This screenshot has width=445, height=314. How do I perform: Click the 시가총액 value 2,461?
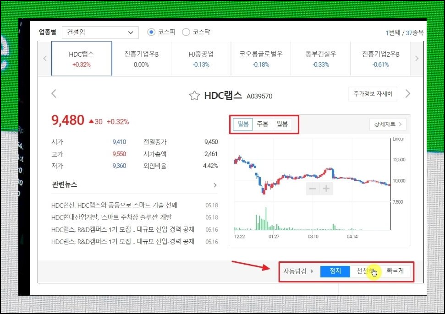(211, 154)
